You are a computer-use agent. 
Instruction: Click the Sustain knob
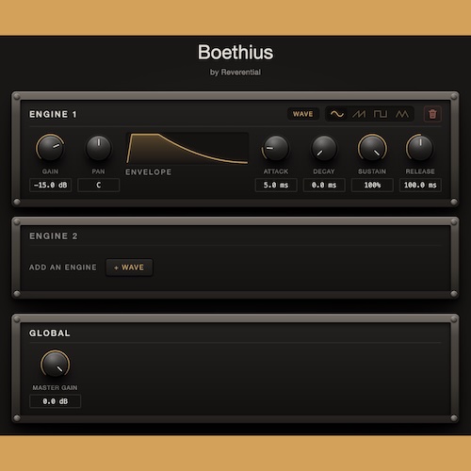(x=372, y=148)
